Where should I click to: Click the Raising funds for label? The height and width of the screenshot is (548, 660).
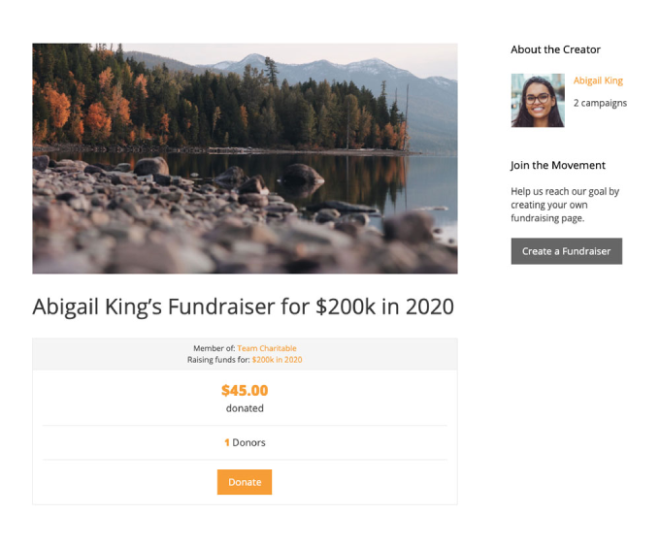coord(218,360)
